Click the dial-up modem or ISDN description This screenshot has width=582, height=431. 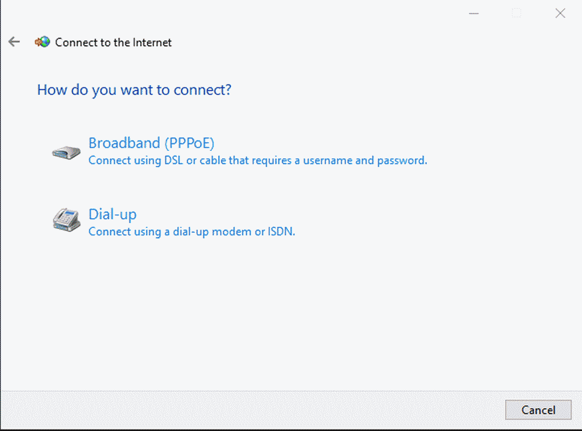pyautogui.click(x=191, y=232)
